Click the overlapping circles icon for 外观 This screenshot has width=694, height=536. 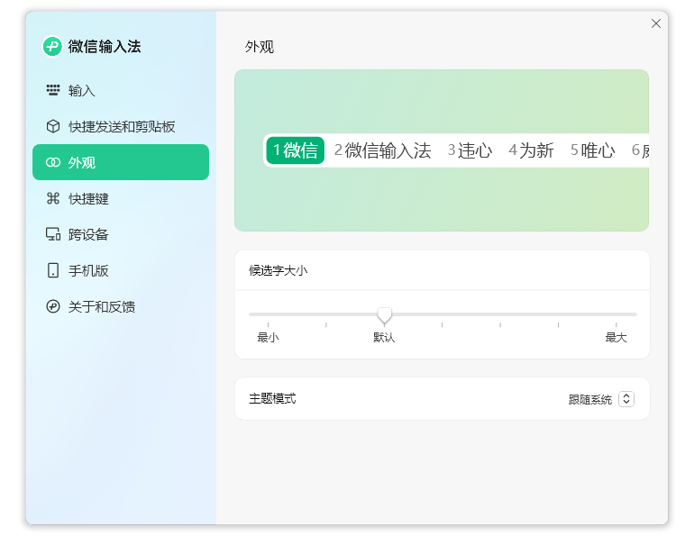click(53, 162)
